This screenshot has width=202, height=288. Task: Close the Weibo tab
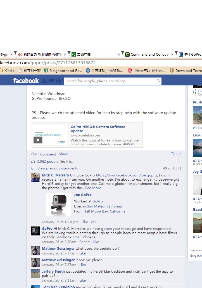tap(65, 55)
